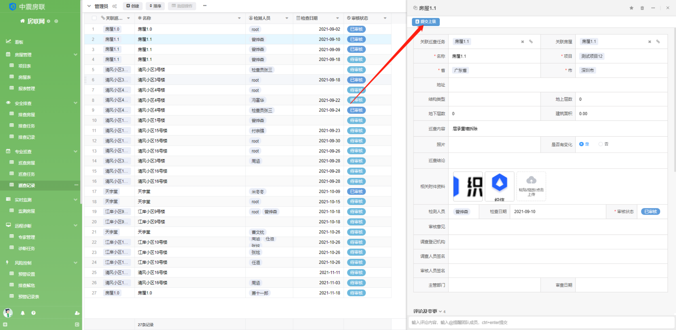Image resolution: width=676 pixels, height=330 pixels.
Task: Clear 关联房屋 value with the x icon
Action: coord(650,42)
